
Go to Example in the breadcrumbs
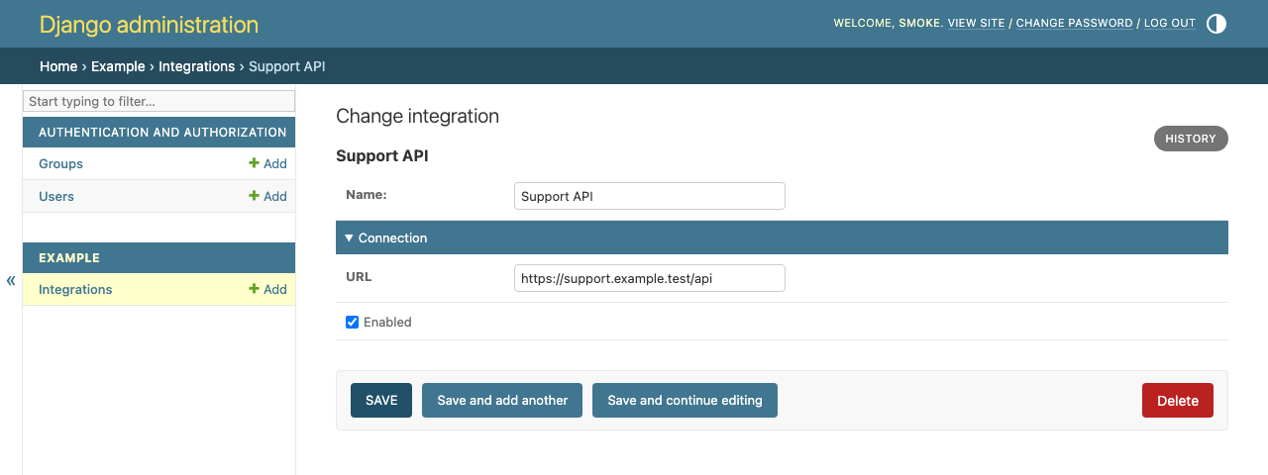(118, 66)
